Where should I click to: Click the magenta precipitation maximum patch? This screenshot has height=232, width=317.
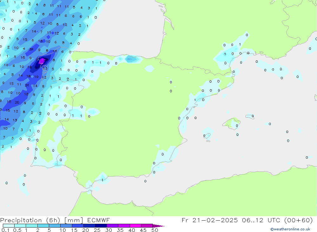coord(42,61)
